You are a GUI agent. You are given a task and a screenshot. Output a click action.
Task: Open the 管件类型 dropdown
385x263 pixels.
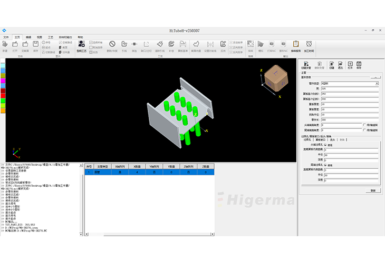coord(377,83)
